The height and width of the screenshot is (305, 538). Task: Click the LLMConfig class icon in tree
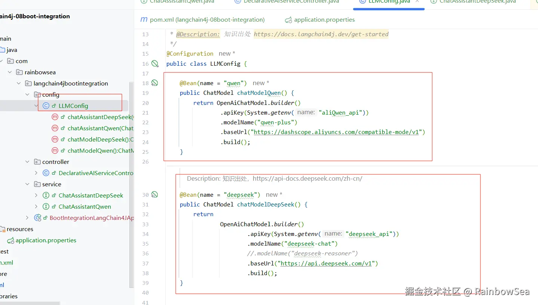click(x=46, y=106)
